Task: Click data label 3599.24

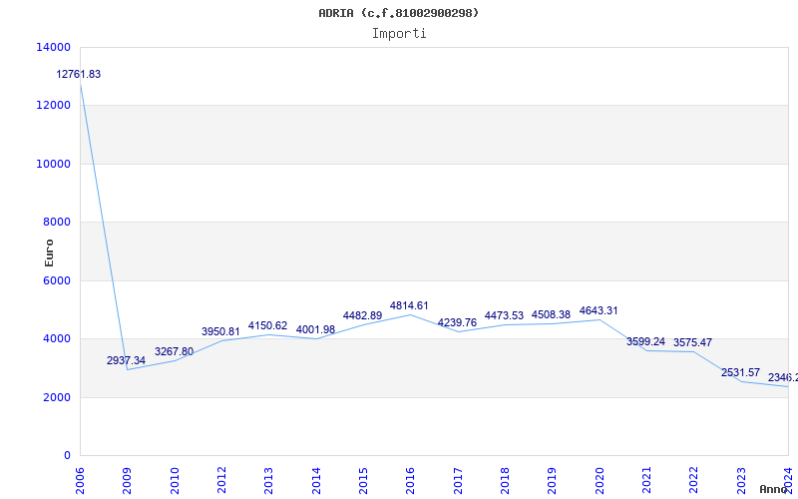Action: coord(645,341)
